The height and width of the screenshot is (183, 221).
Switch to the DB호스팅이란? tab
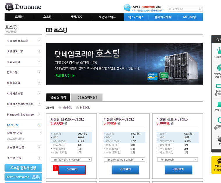click(87, 97)
